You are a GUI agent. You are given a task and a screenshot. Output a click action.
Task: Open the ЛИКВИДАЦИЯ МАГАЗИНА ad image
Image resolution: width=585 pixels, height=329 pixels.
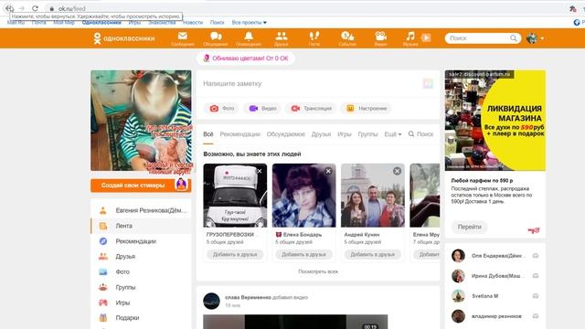click(x=495, y=121)
